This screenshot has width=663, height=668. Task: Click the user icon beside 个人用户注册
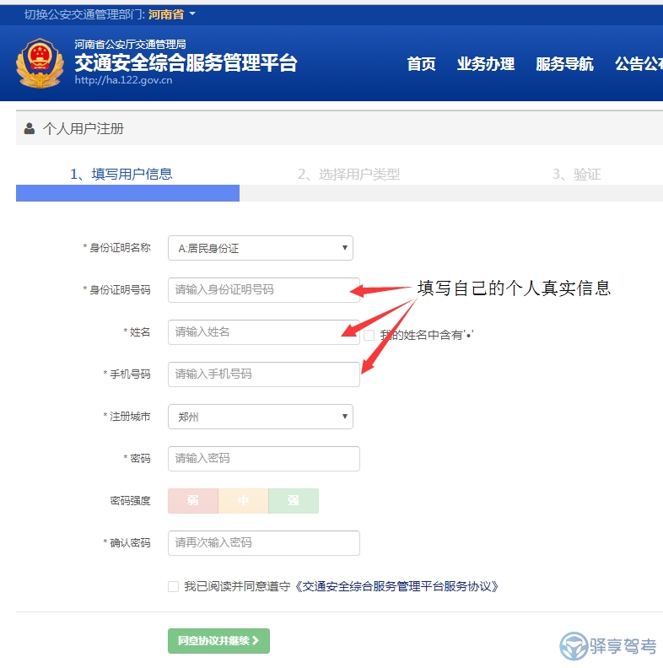[29, 128]
